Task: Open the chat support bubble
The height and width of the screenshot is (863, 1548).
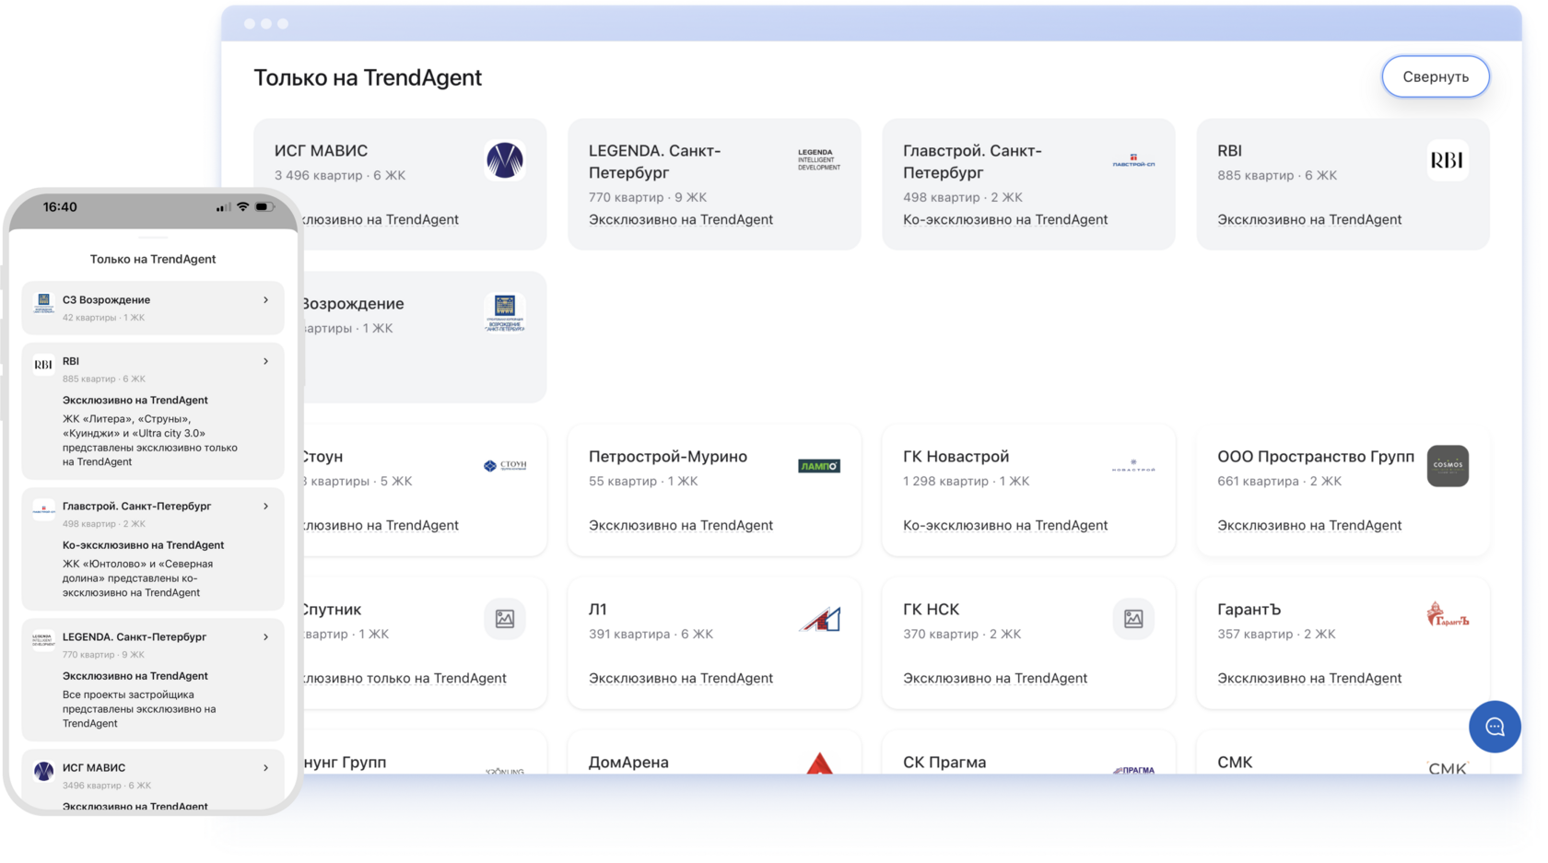Action: (x=1495, y=727)
